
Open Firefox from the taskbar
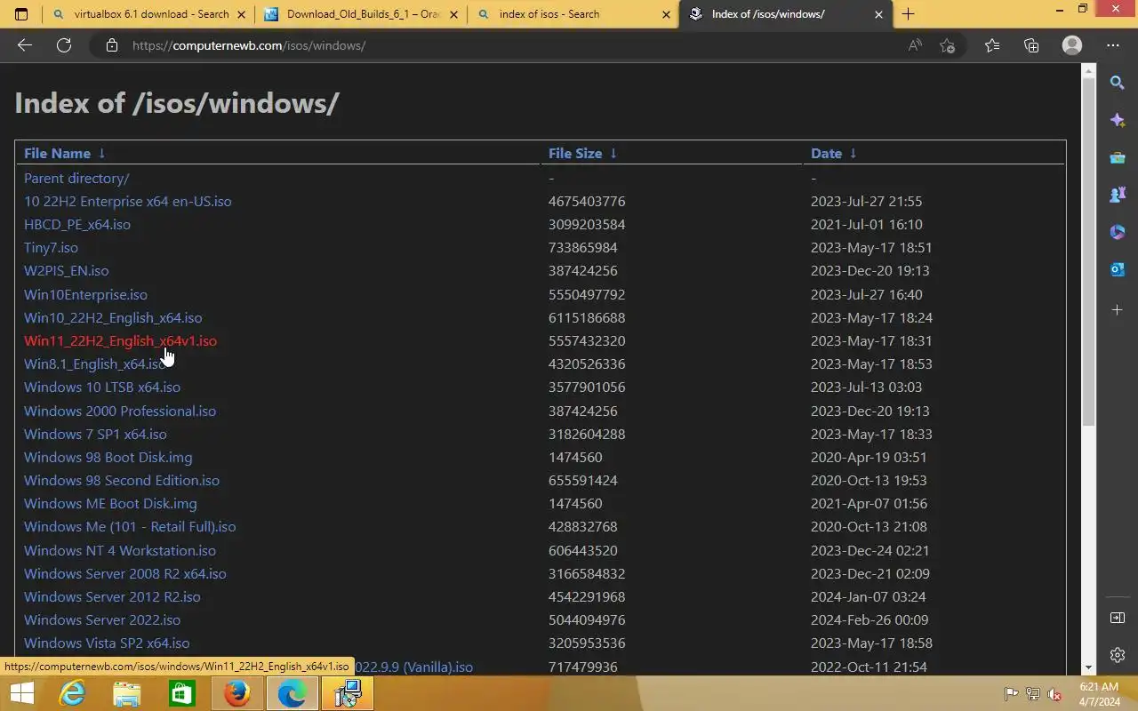coord(237,693)
